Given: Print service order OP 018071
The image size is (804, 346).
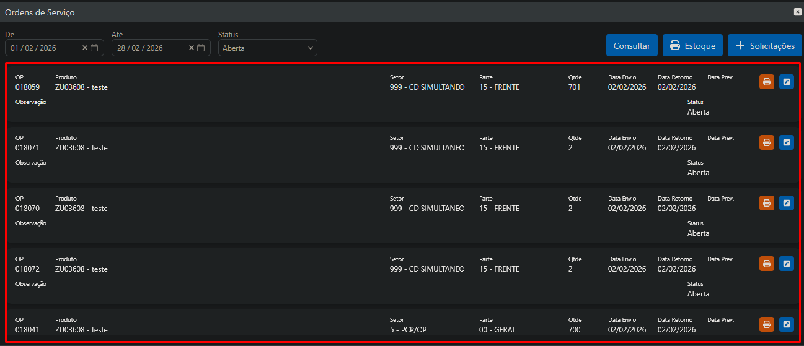Looking at the screenshot, I should click(x=767, y=142).
